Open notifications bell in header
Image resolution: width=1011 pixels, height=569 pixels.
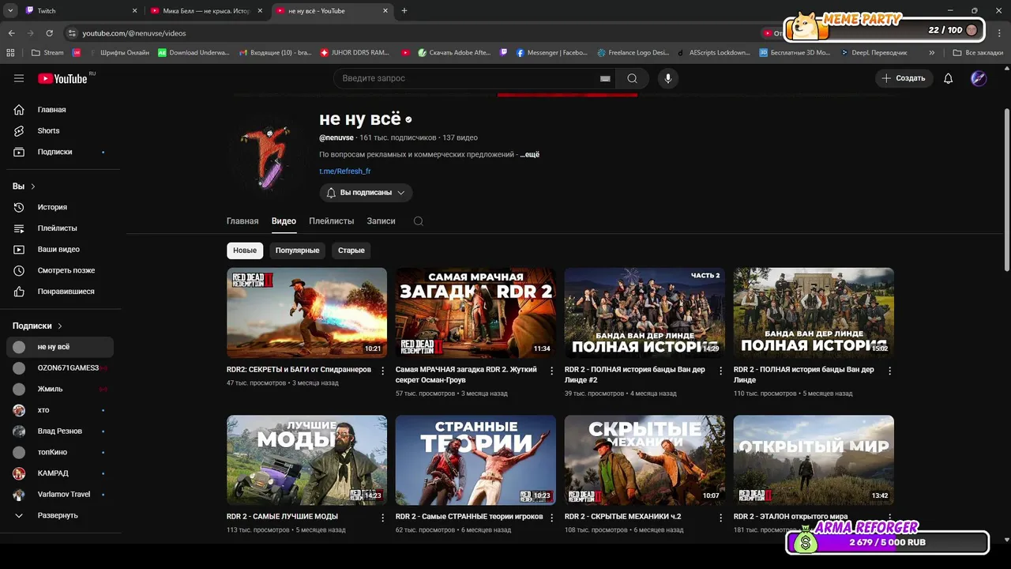[949, 78]
